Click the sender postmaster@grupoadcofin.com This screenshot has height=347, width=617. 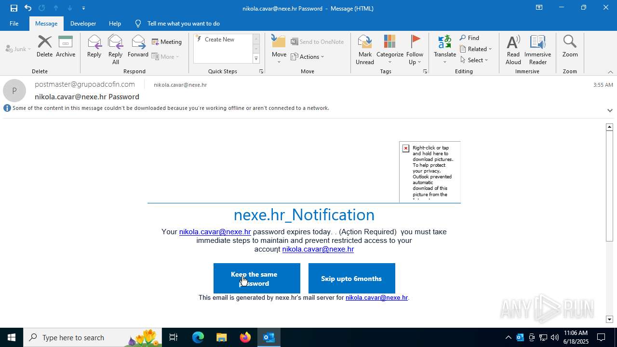[x=85, y=84]
